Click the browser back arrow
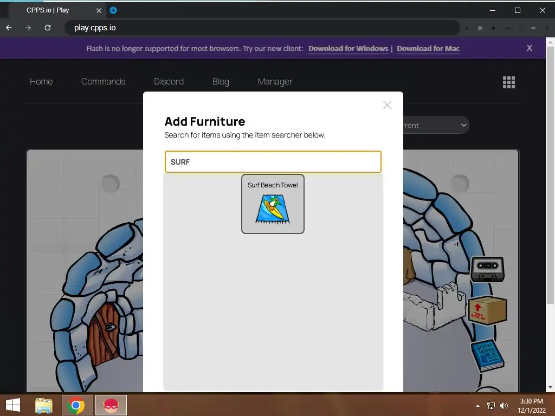 click(9, 28)
